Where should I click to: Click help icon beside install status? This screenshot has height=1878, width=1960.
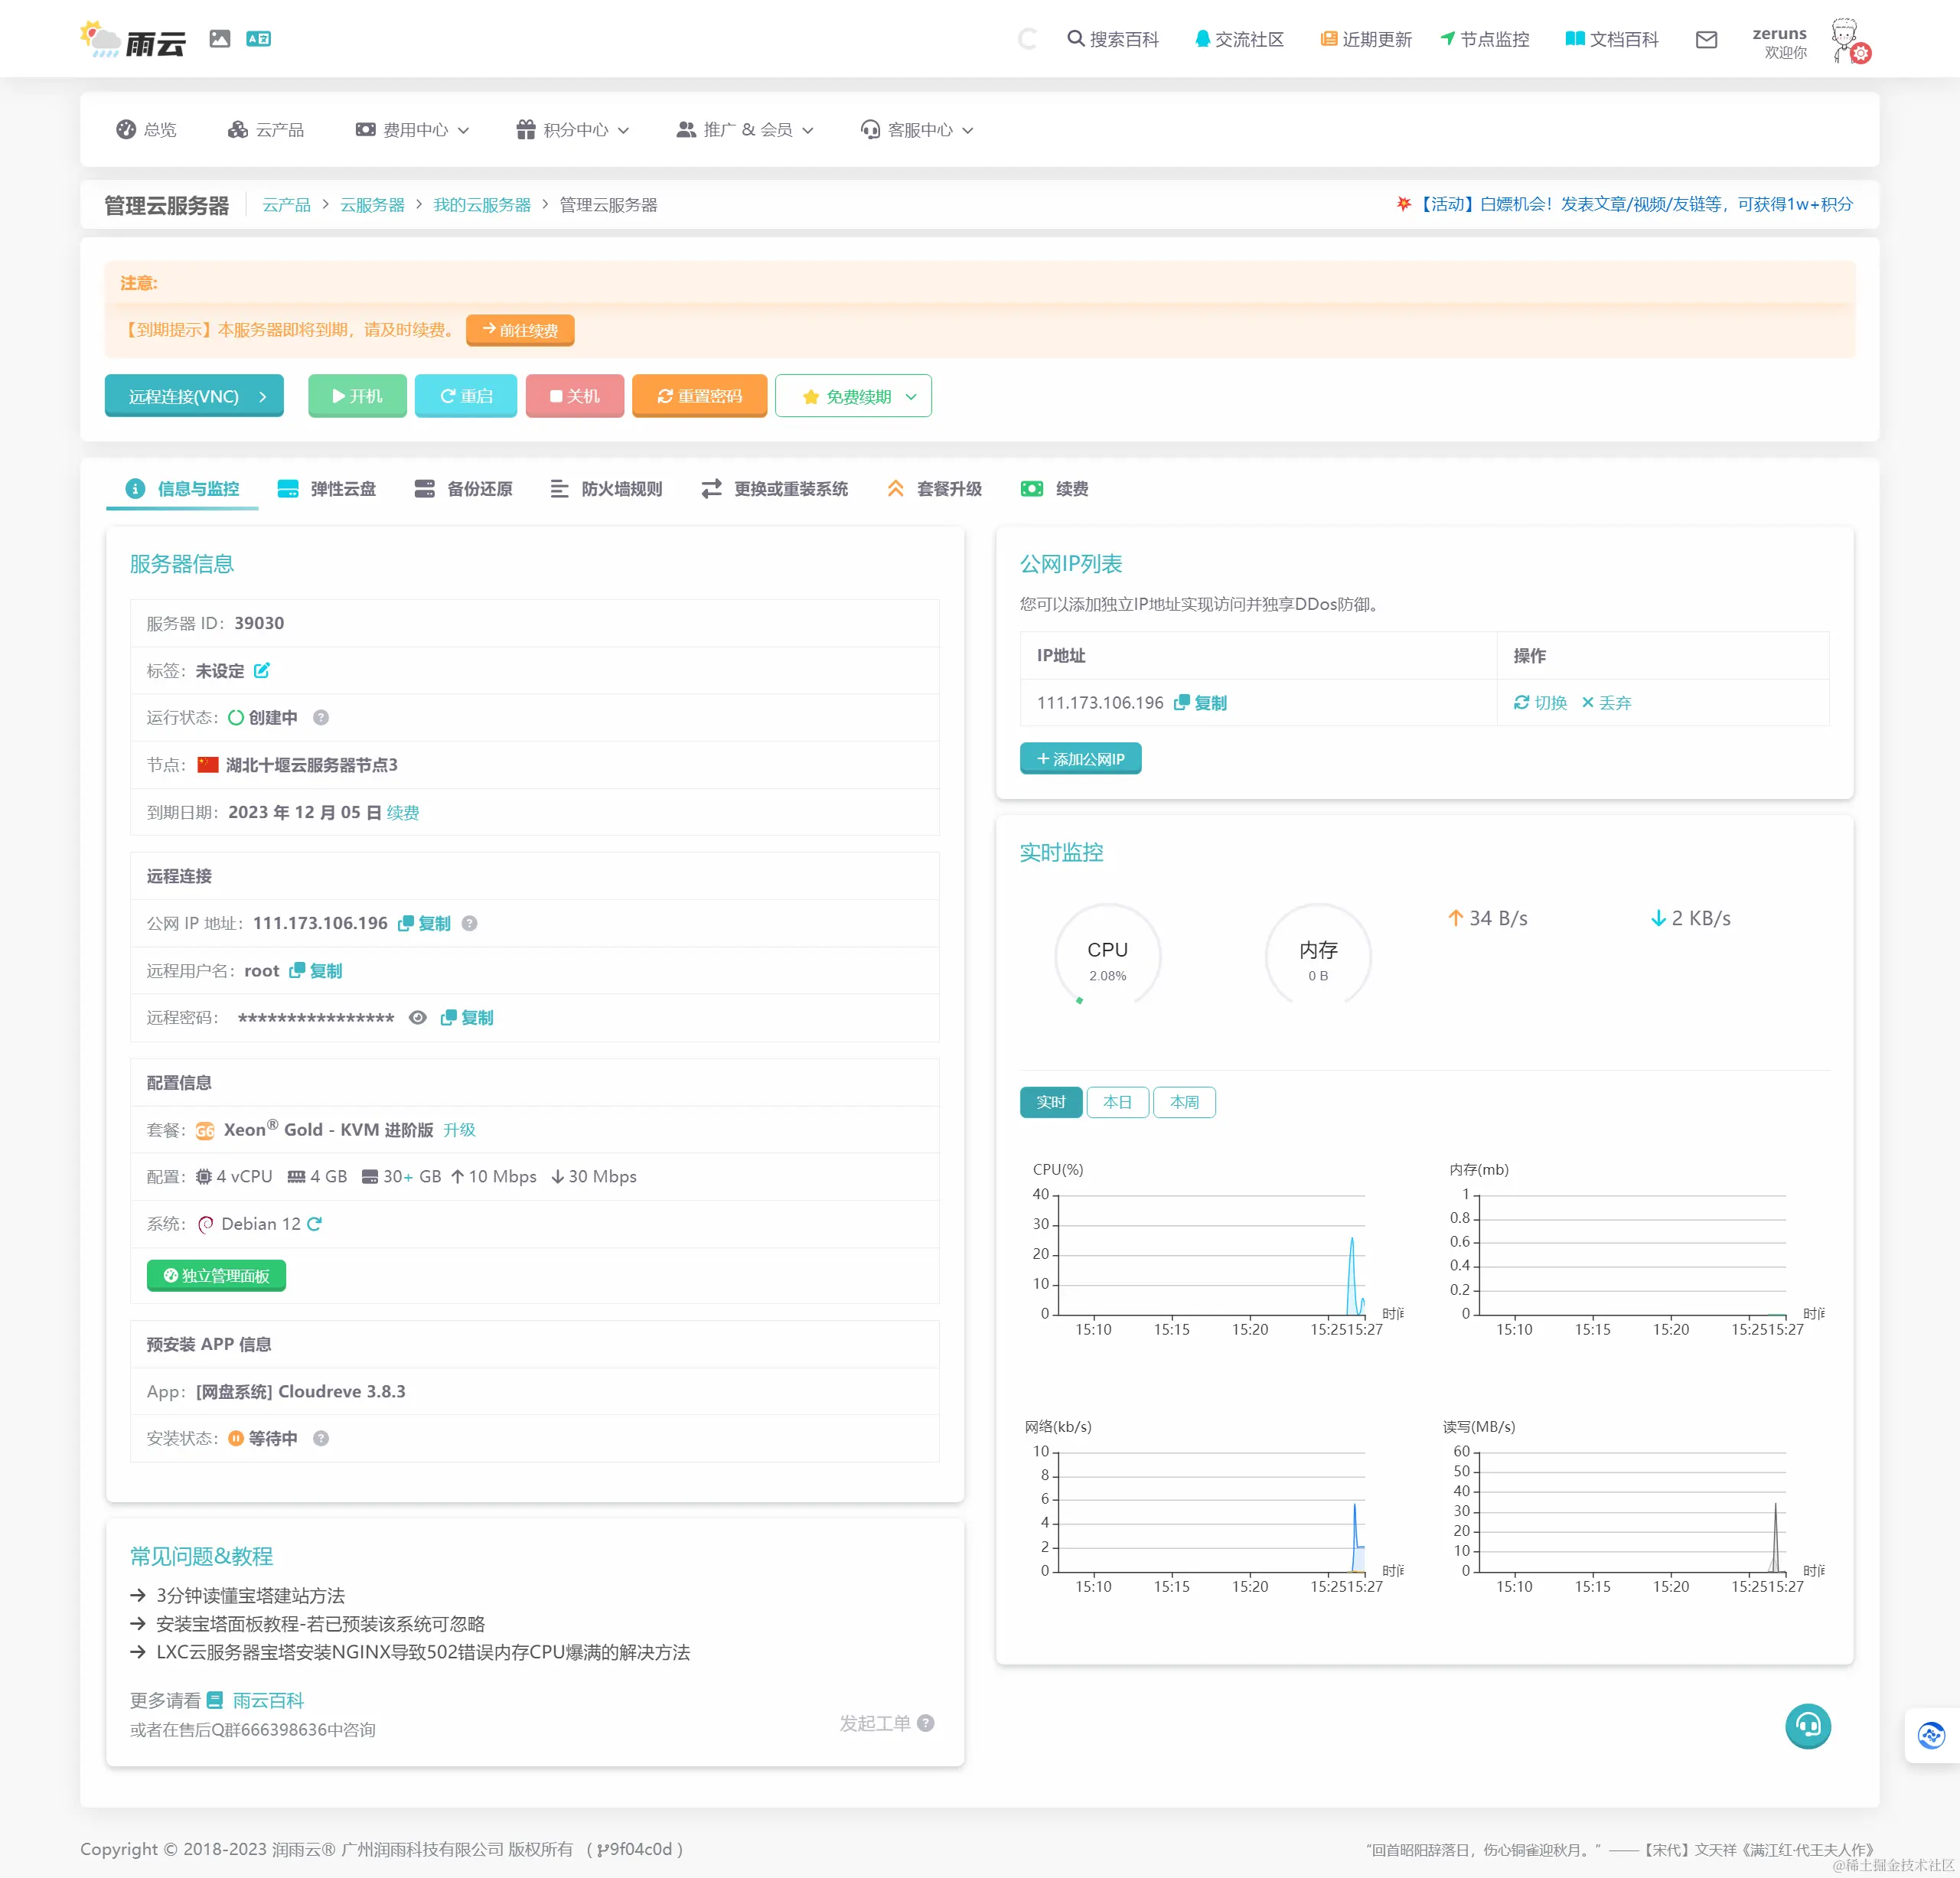[x=321, y=1438]
